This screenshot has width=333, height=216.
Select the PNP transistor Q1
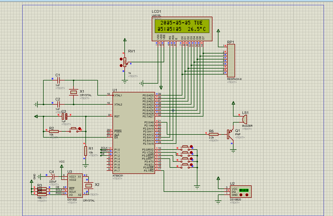coord(230,134)
